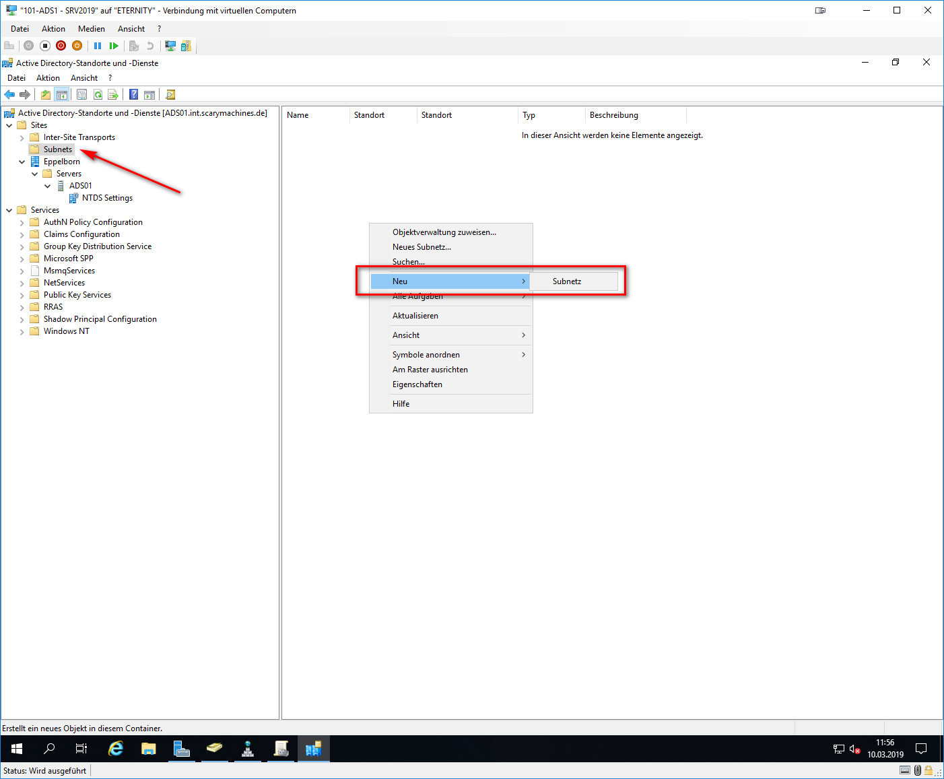Choose Eigenschaften from the context menu
This screenshot has height=779, width=944.
[417, 384]
